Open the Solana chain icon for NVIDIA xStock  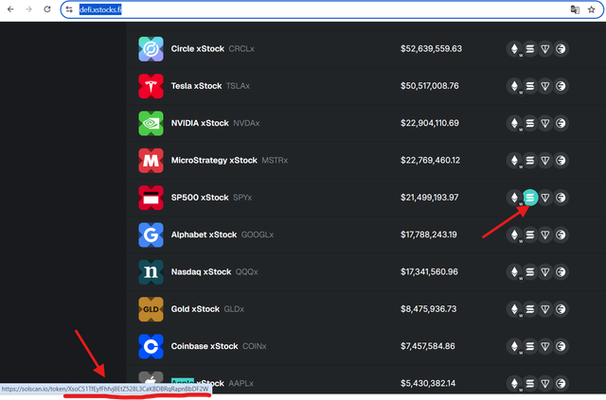coord(530,123)
